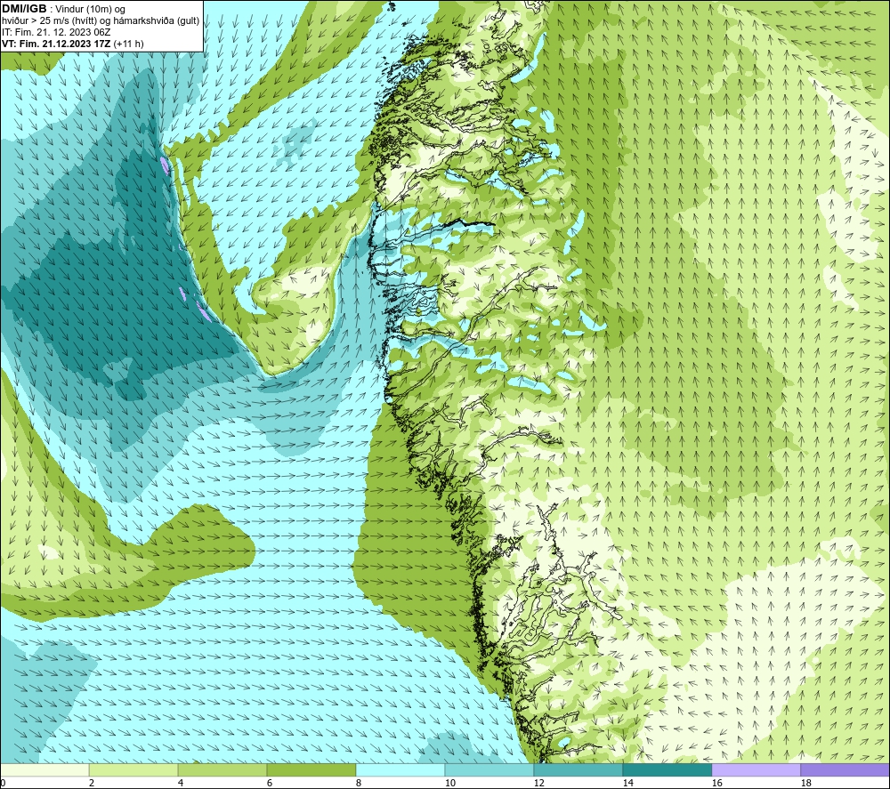Click the legend scale label 10
Screen dimensions: 890x789
pos(449,784)
